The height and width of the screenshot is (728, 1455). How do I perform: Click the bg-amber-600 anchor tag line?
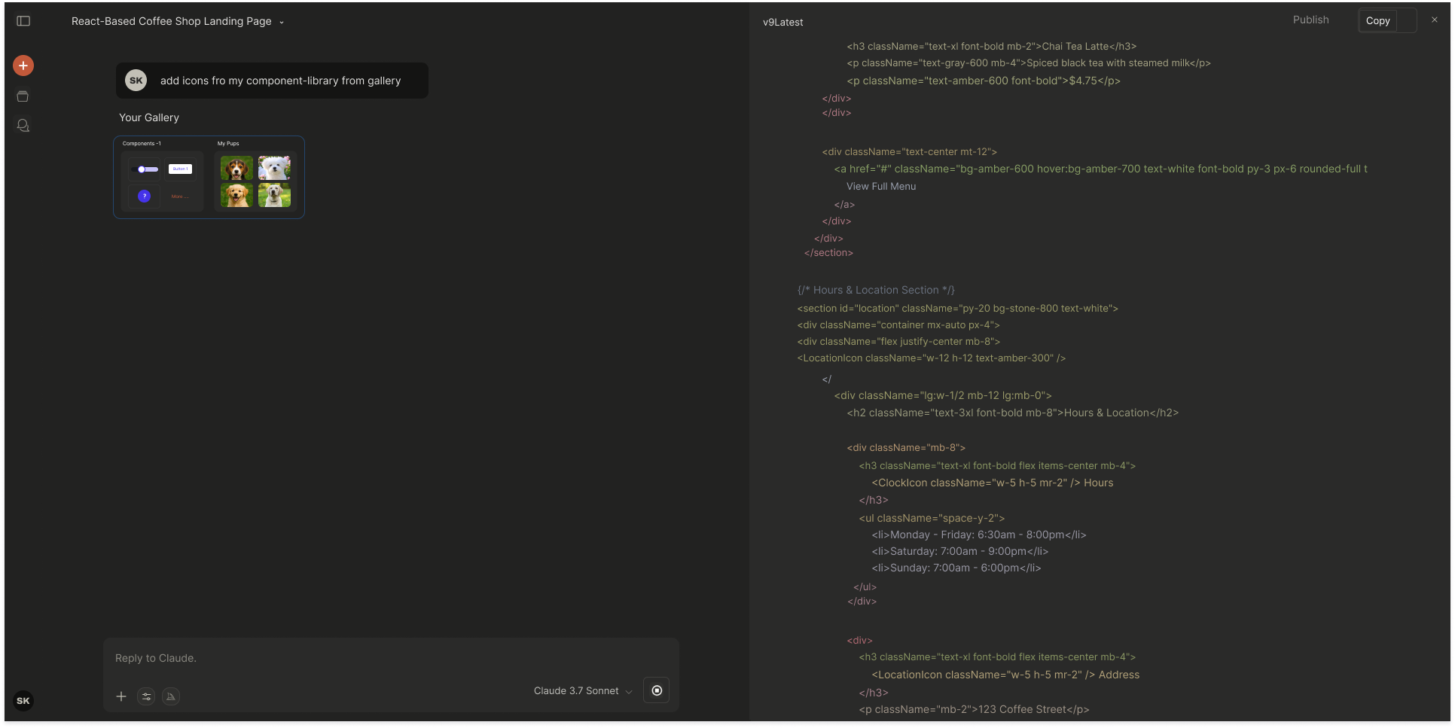(x=1101, y=169)
